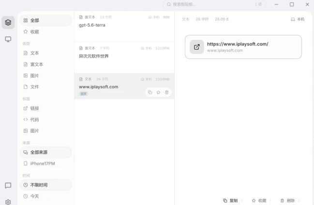Filter by 富文本 type
The width and height of the screenshot is (314, 205).
[45, 64]
